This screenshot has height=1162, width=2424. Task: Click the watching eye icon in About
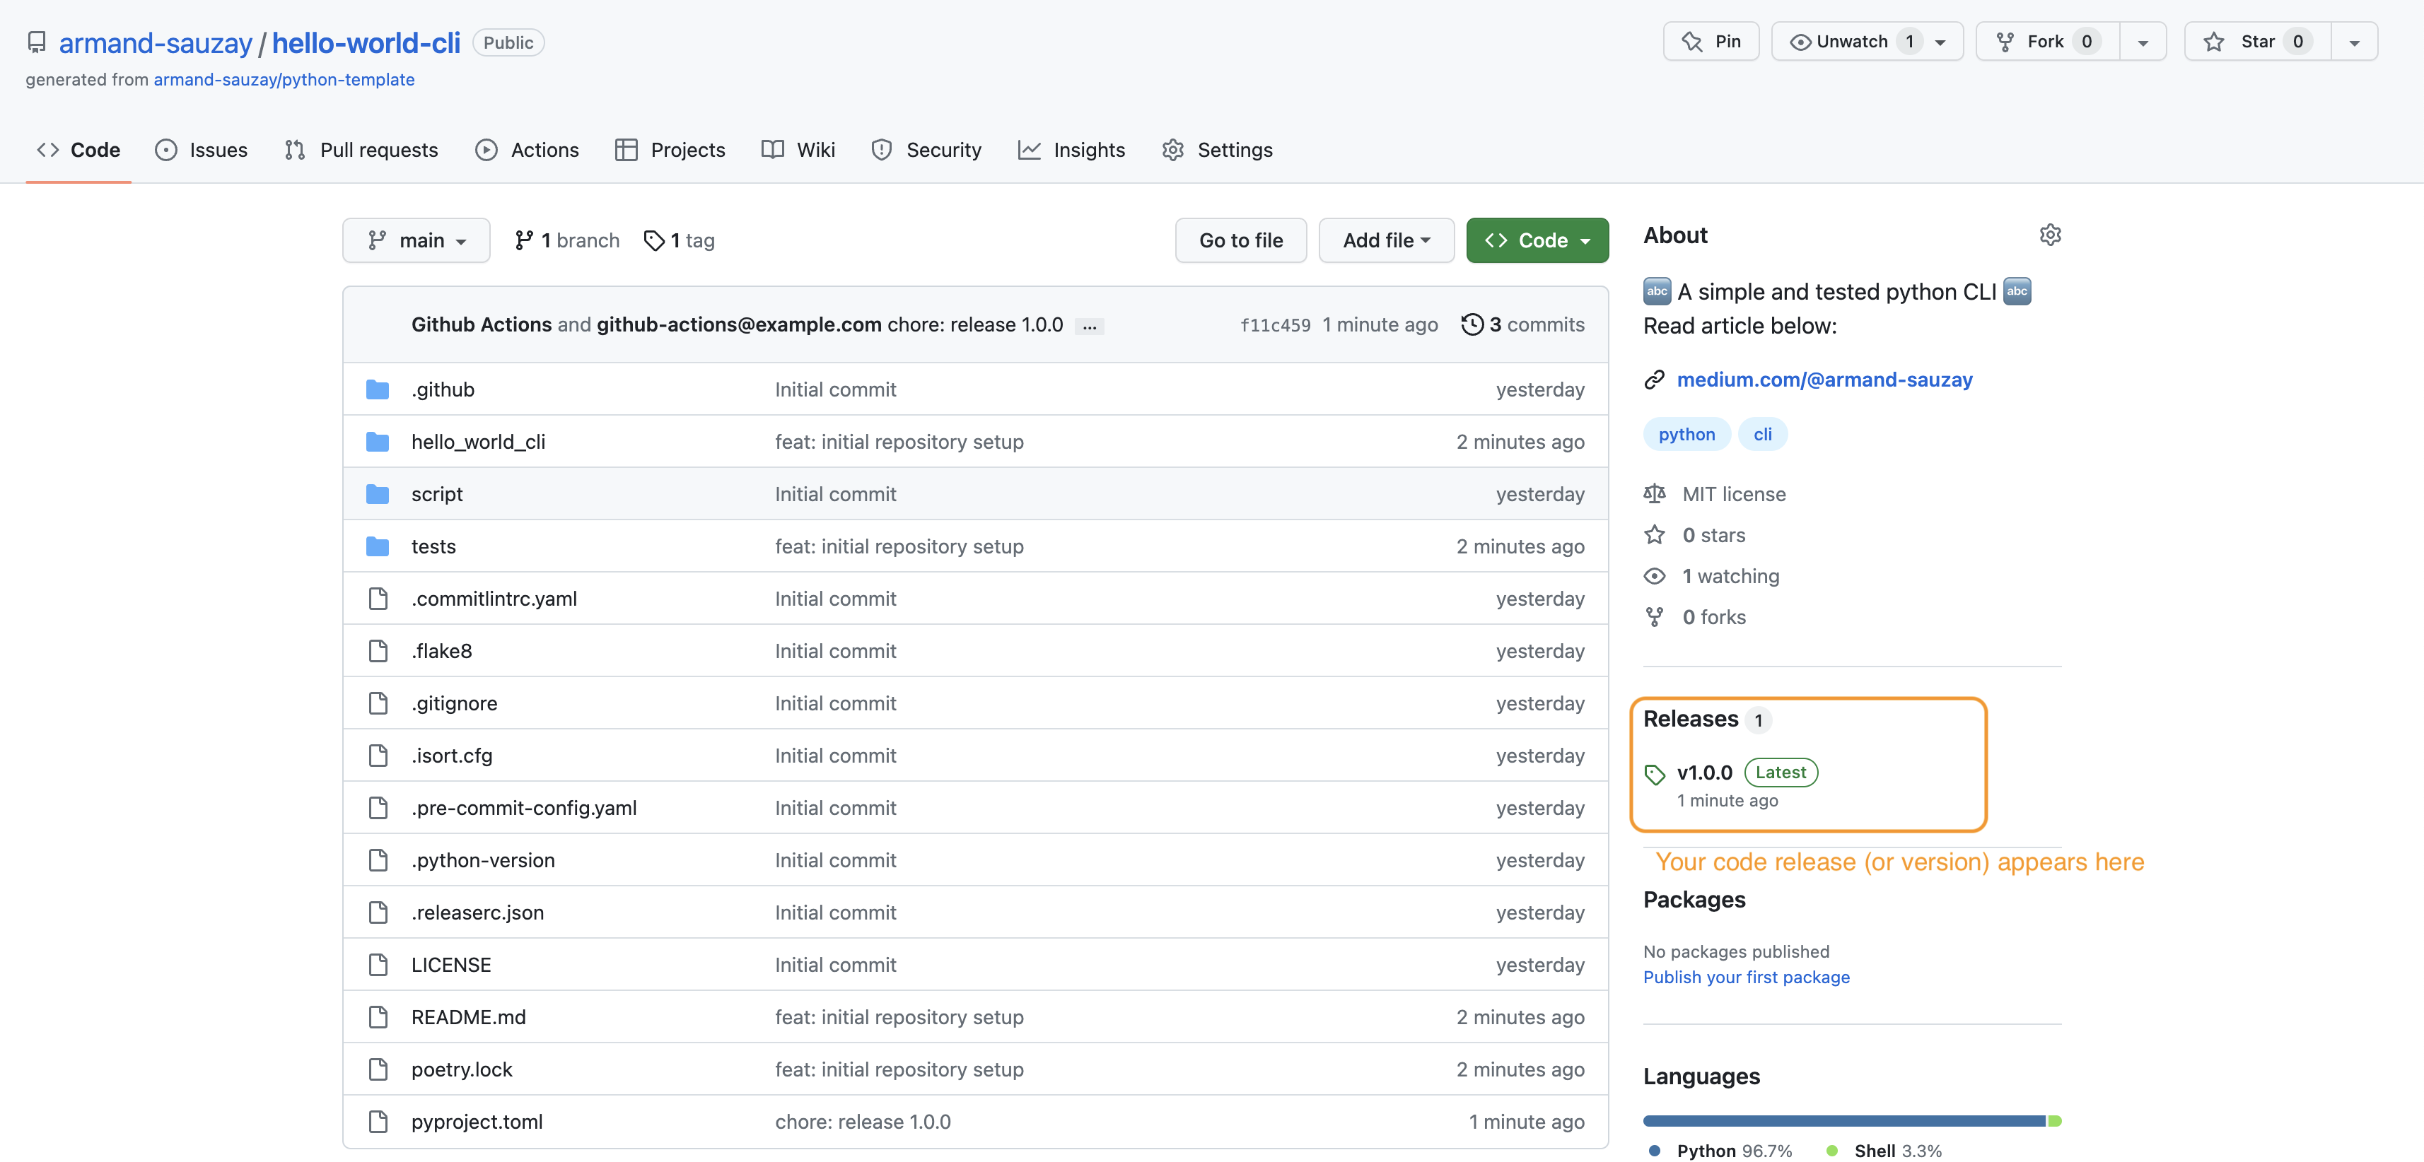[1654, 576]
